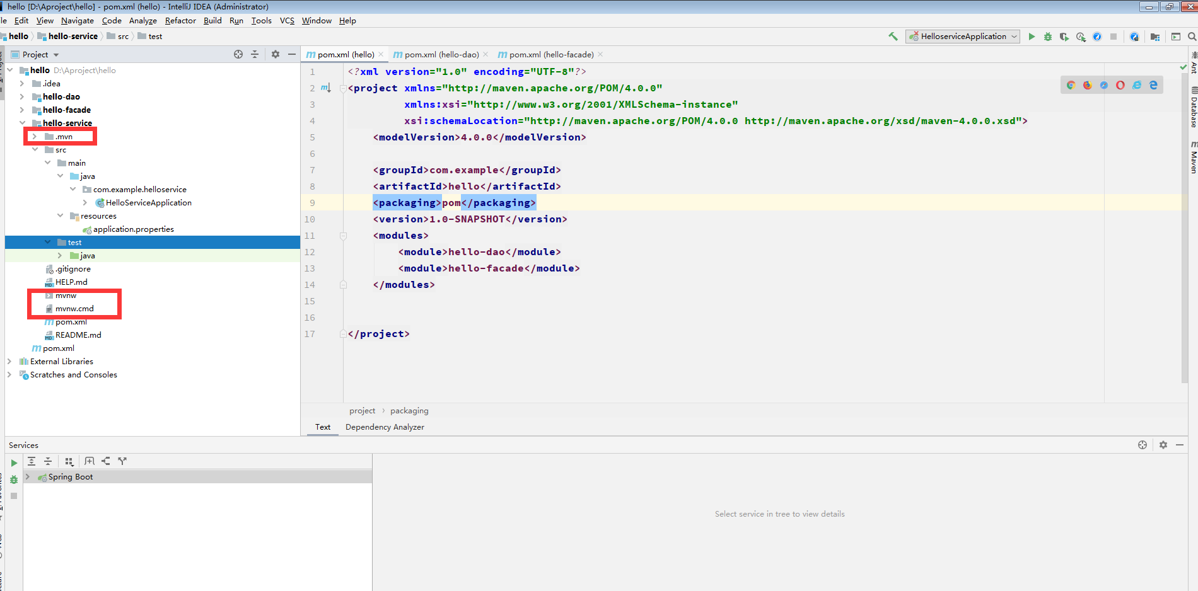This screenshot has height=591, width=1198.
Task: Click the profiler run icon in the toolbar
Action: point(1081,37)
